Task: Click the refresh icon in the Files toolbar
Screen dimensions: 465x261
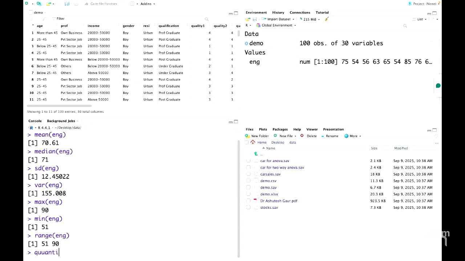Action: click(x=436, y=136)
